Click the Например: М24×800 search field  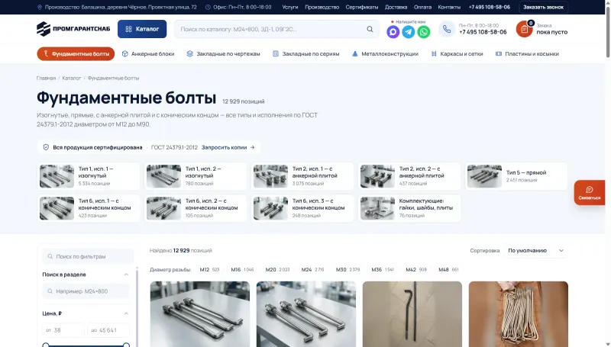tap(86, 291)
